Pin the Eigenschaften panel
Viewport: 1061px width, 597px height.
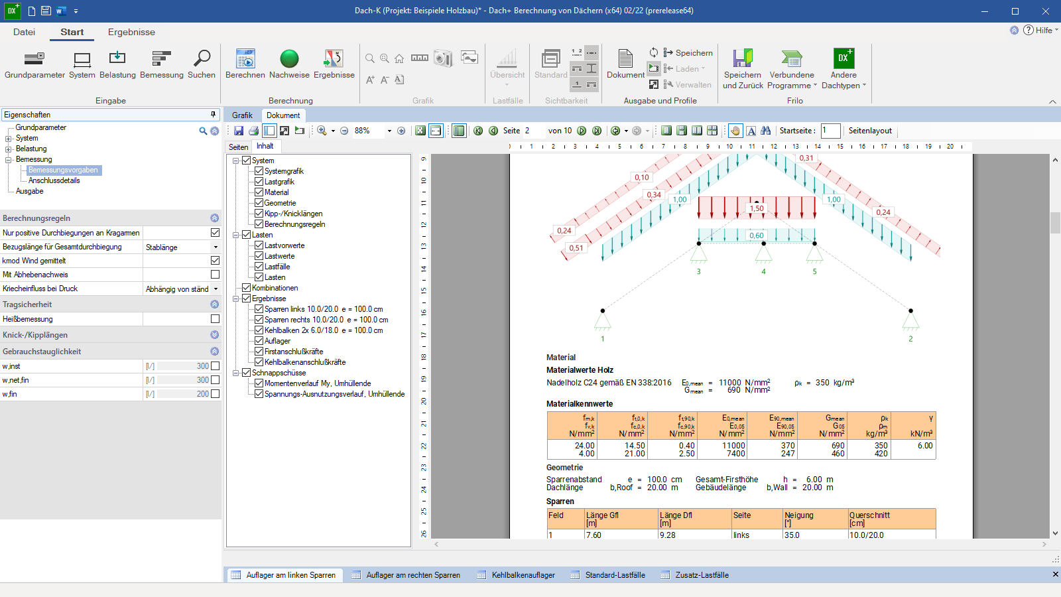[214, 114]
